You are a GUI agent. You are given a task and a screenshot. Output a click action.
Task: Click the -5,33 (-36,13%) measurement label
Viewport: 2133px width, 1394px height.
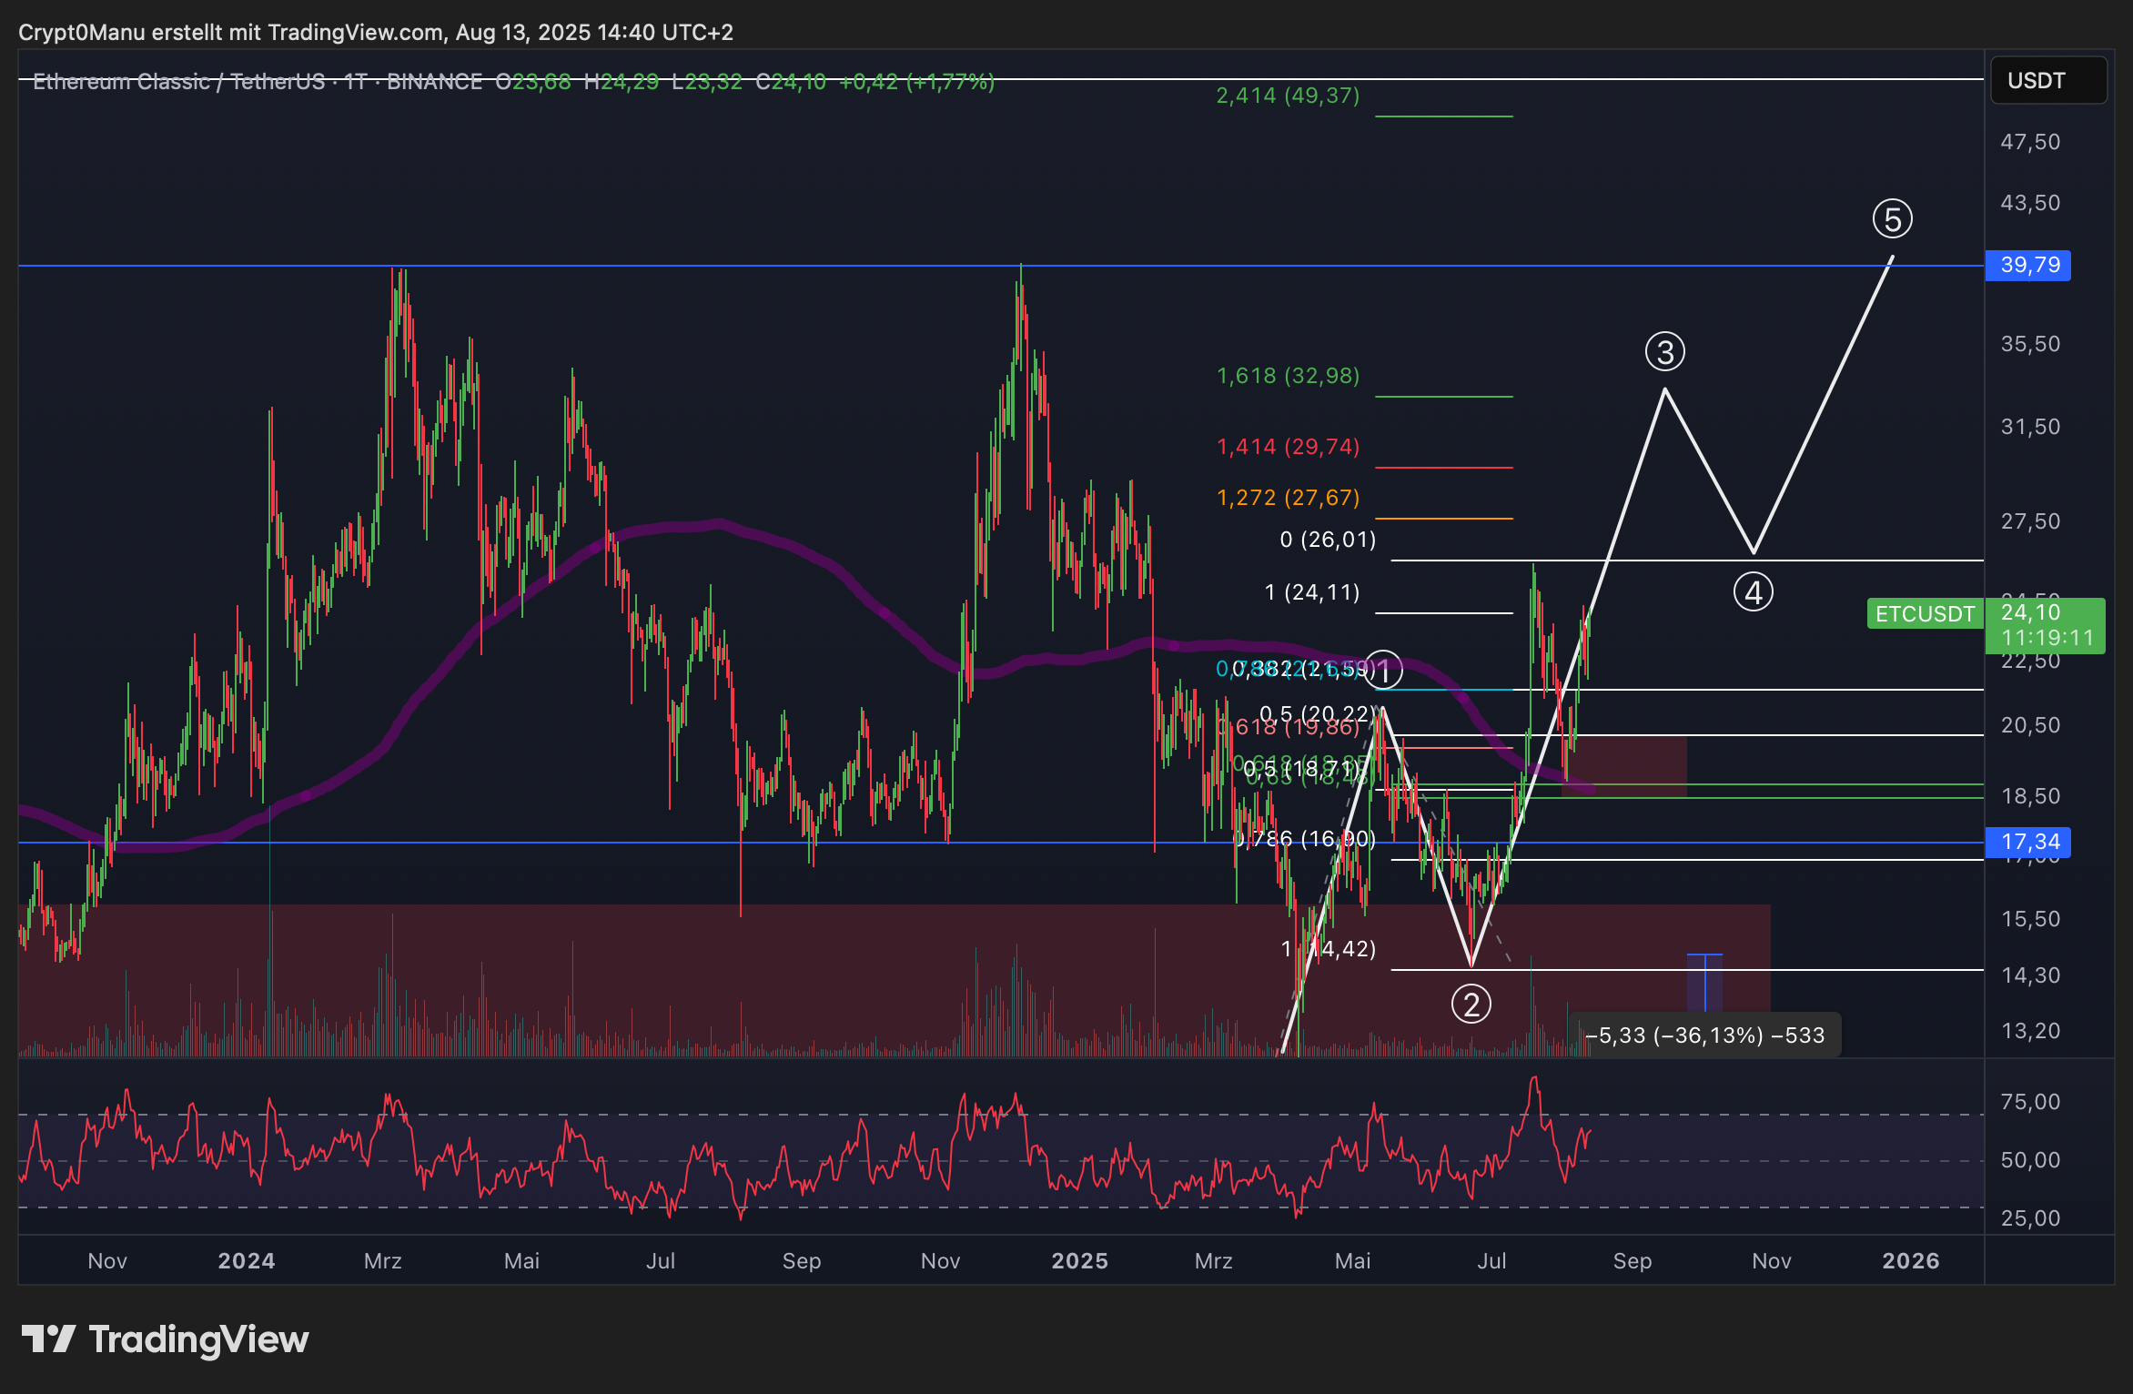pyautogui.click(x=1704, y=1035)
